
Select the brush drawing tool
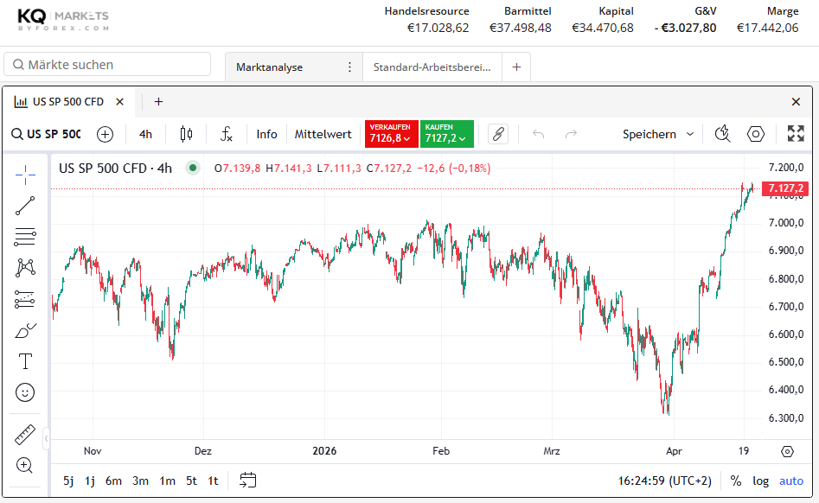click(x=25, y=330)
